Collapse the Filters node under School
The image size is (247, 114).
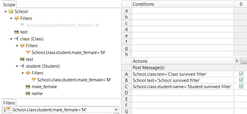[x=11, y=18]
